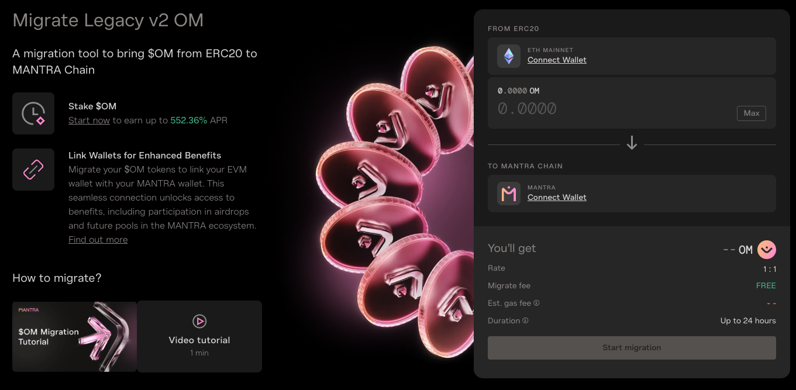796x390 pixels.
Task: Connect wallet for ETH Mainnet
Action: (557, 60)
